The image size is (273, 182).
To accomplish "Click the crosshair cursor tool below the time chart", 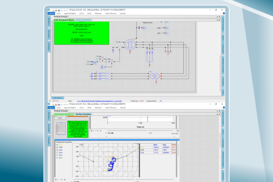I will 91,131.
